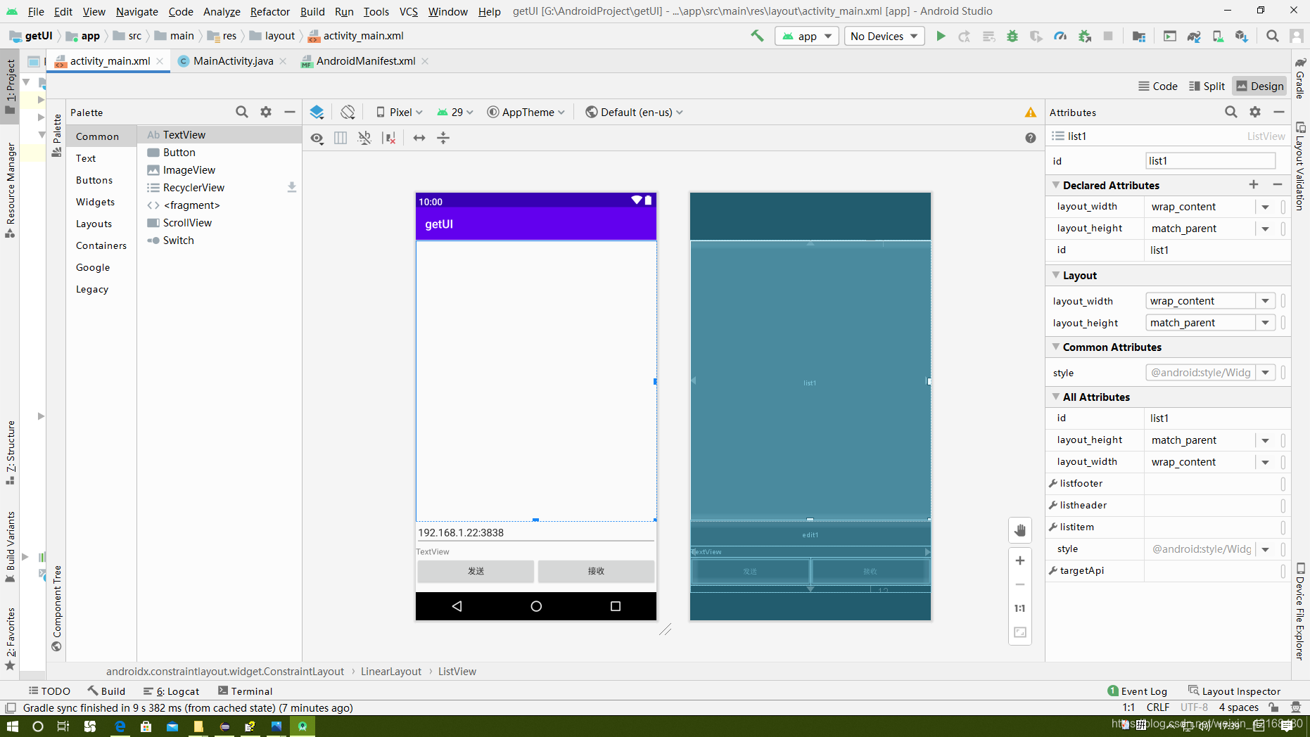Click the Debug app bug icon
This screenshot has width=1310, height=737.
(x=1012, y=36)
